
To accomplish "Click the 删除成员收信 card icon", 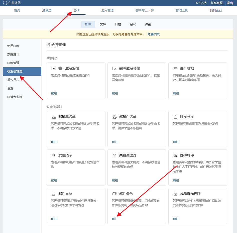I will click(114, 68).
